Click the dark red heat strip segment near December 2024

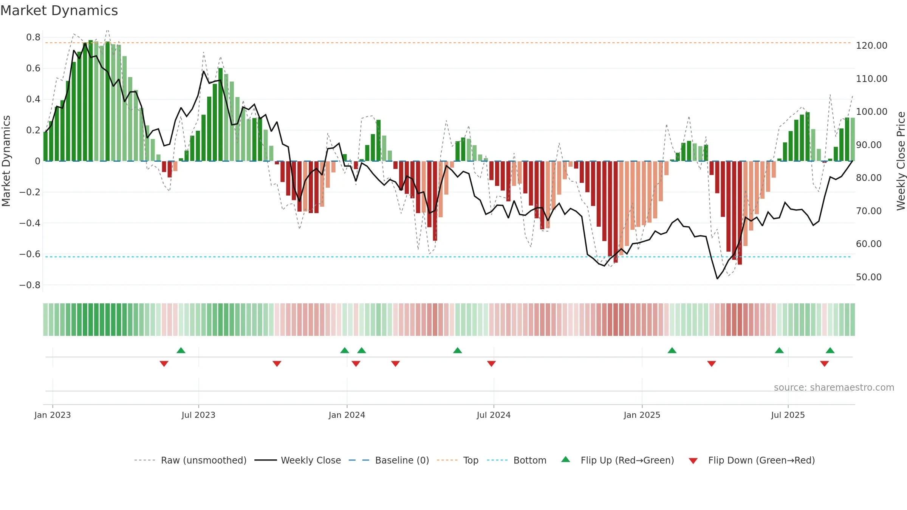[616, 320]
